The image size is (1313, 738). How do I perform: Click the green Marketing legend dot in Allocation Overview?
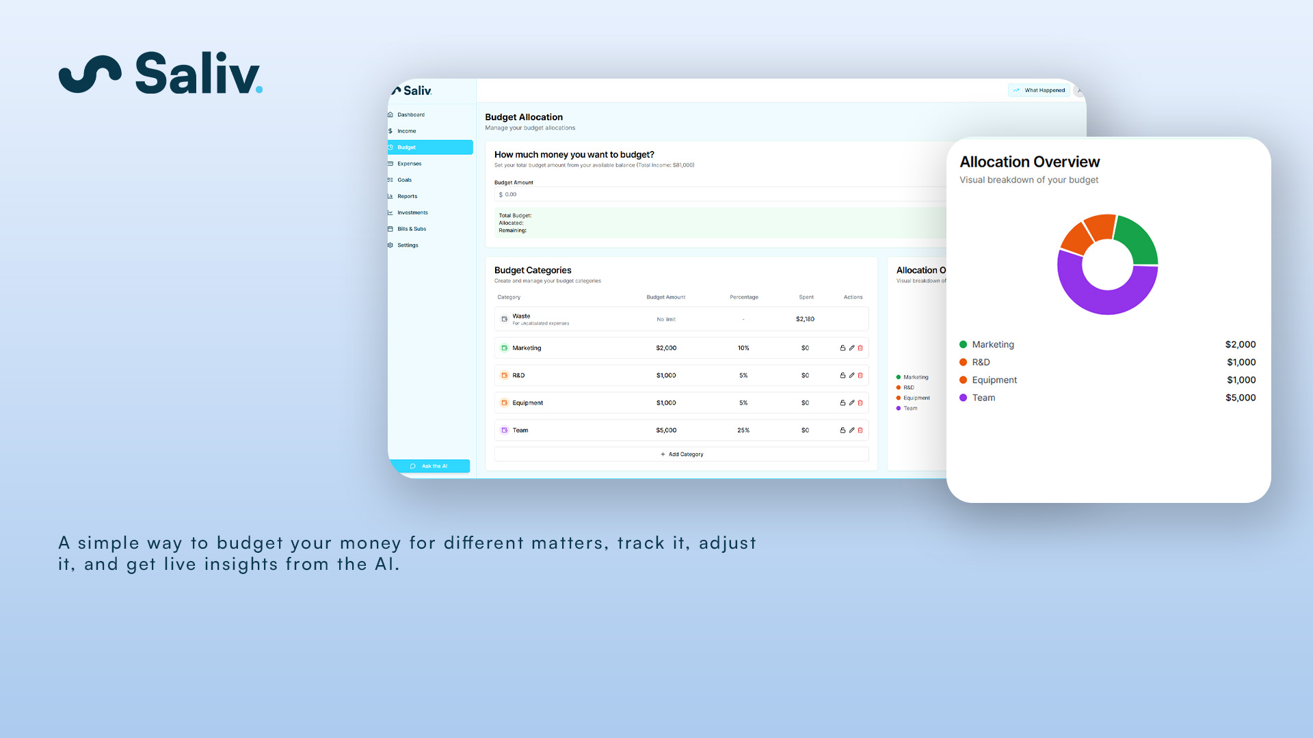coord(963,344)
